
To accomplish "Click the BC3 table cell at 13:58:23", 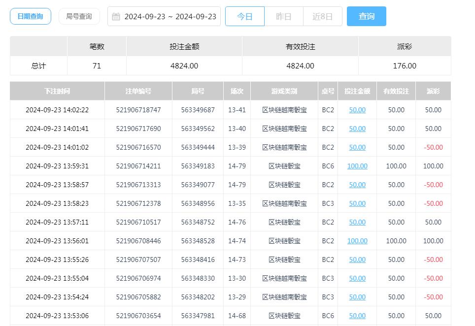I will coord(328,203).
